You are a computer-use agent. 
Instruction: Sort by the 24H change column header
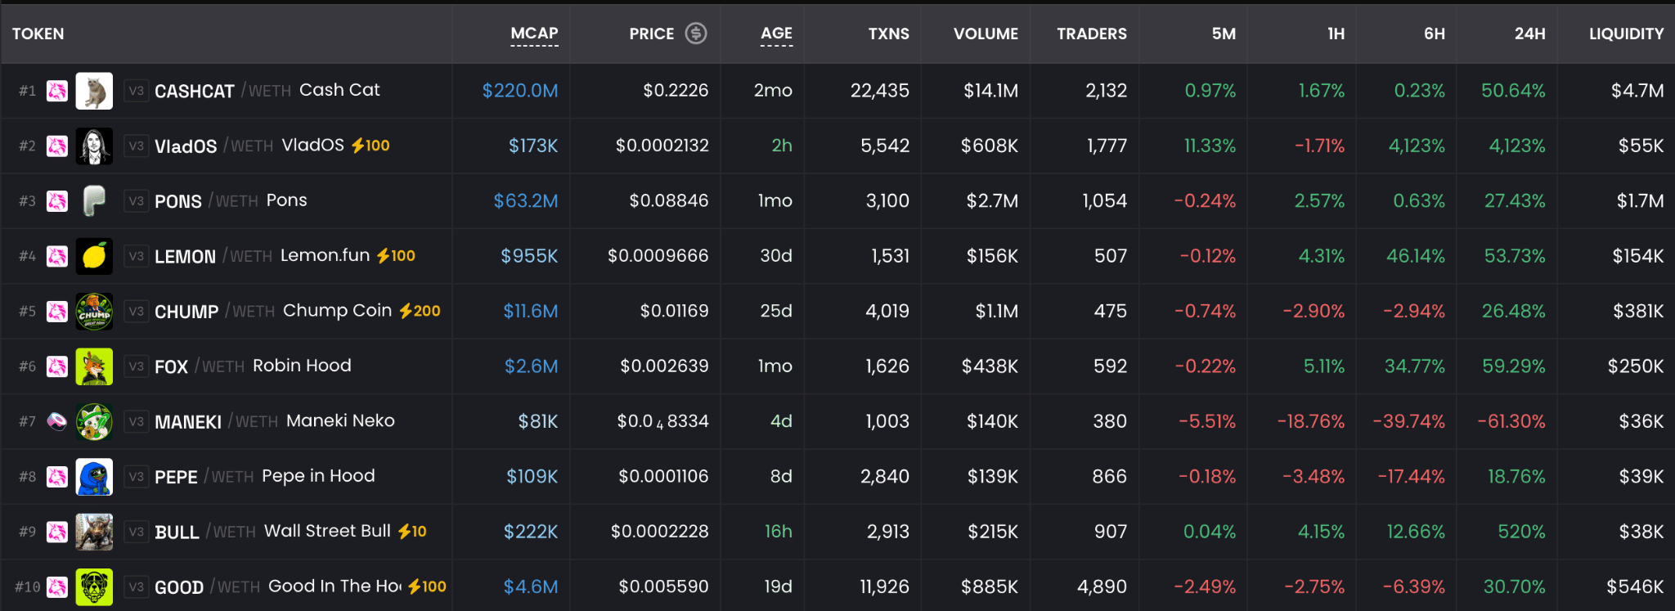point(1529,34)
